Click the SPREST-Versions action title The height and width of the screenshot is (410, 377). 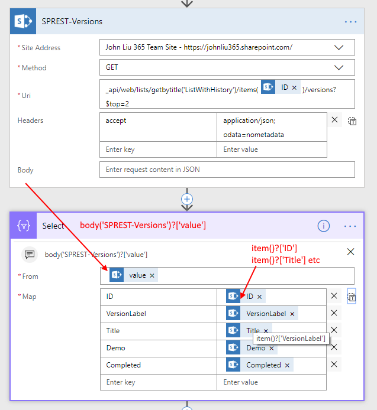click(72, 22)
